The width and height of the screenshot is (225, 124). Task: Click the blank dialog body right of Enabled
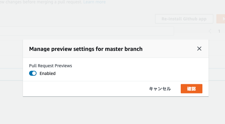tap(130, 73)
